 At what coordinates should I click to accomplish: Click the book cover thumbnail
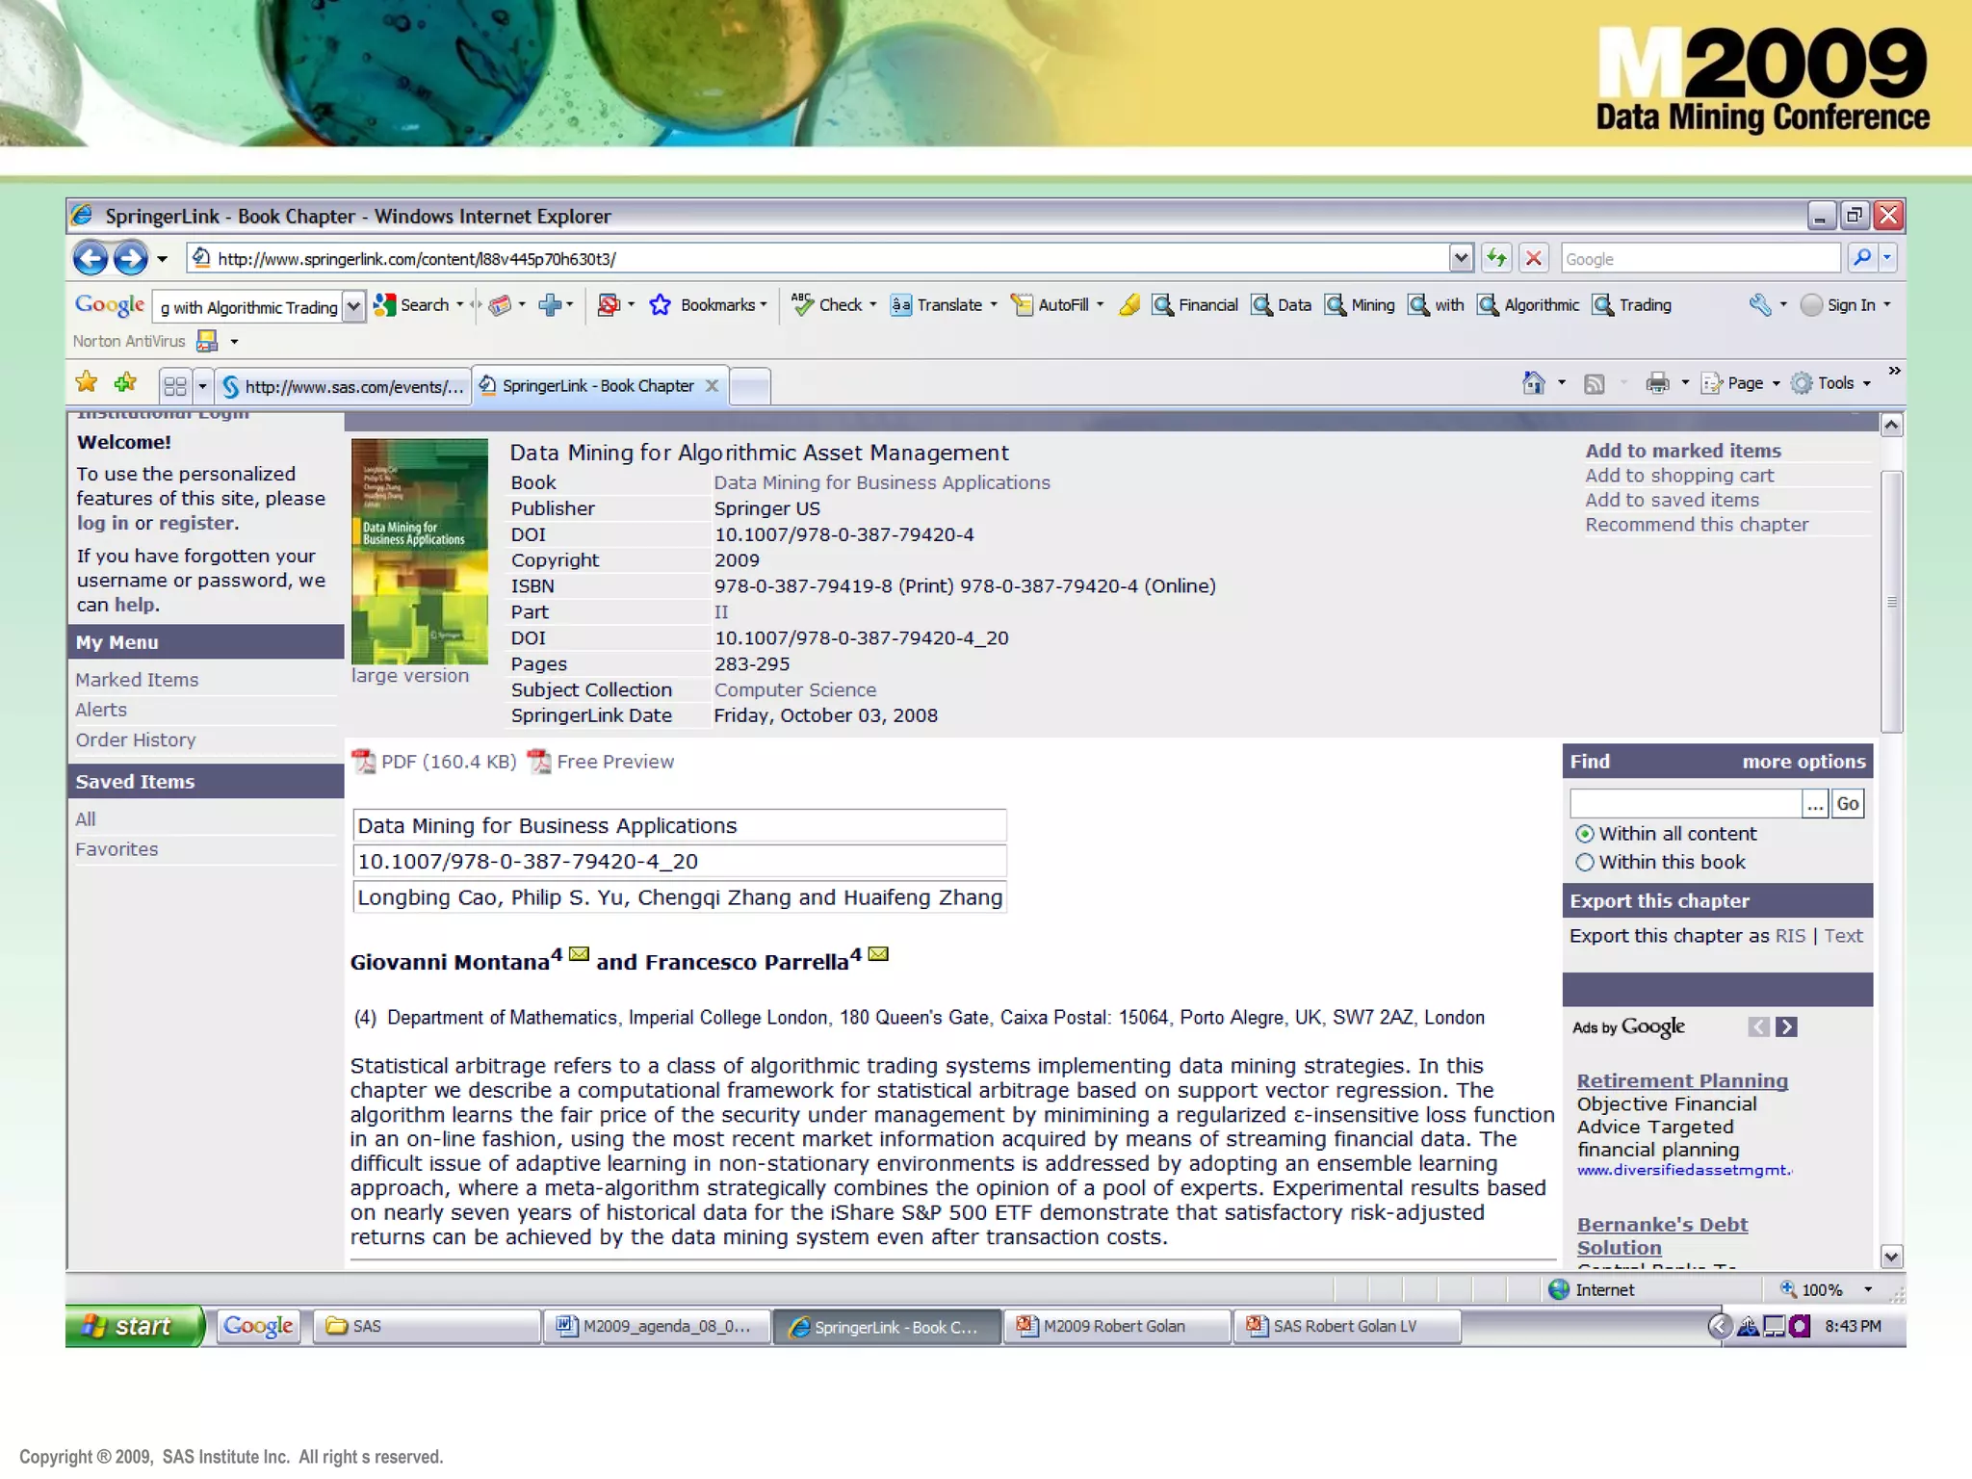pos(420,552)
